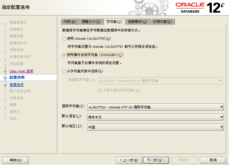
Task: Choose 使用操作系统字符集 (ZHS16GBK) radio option
Action: [x=64, y=55]
